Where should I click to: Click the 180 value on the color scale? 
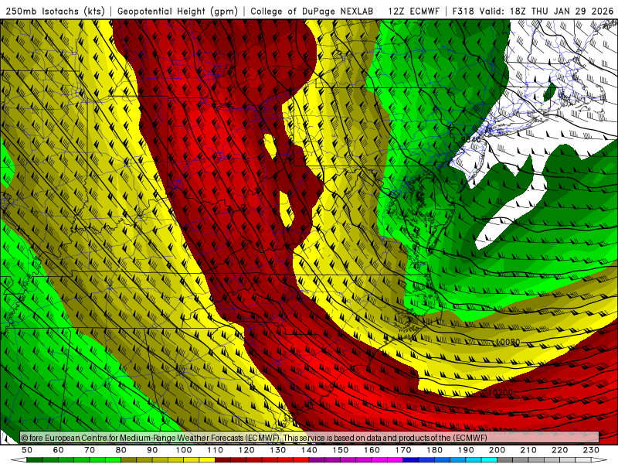pyautogui.click(x=434, y=450)
